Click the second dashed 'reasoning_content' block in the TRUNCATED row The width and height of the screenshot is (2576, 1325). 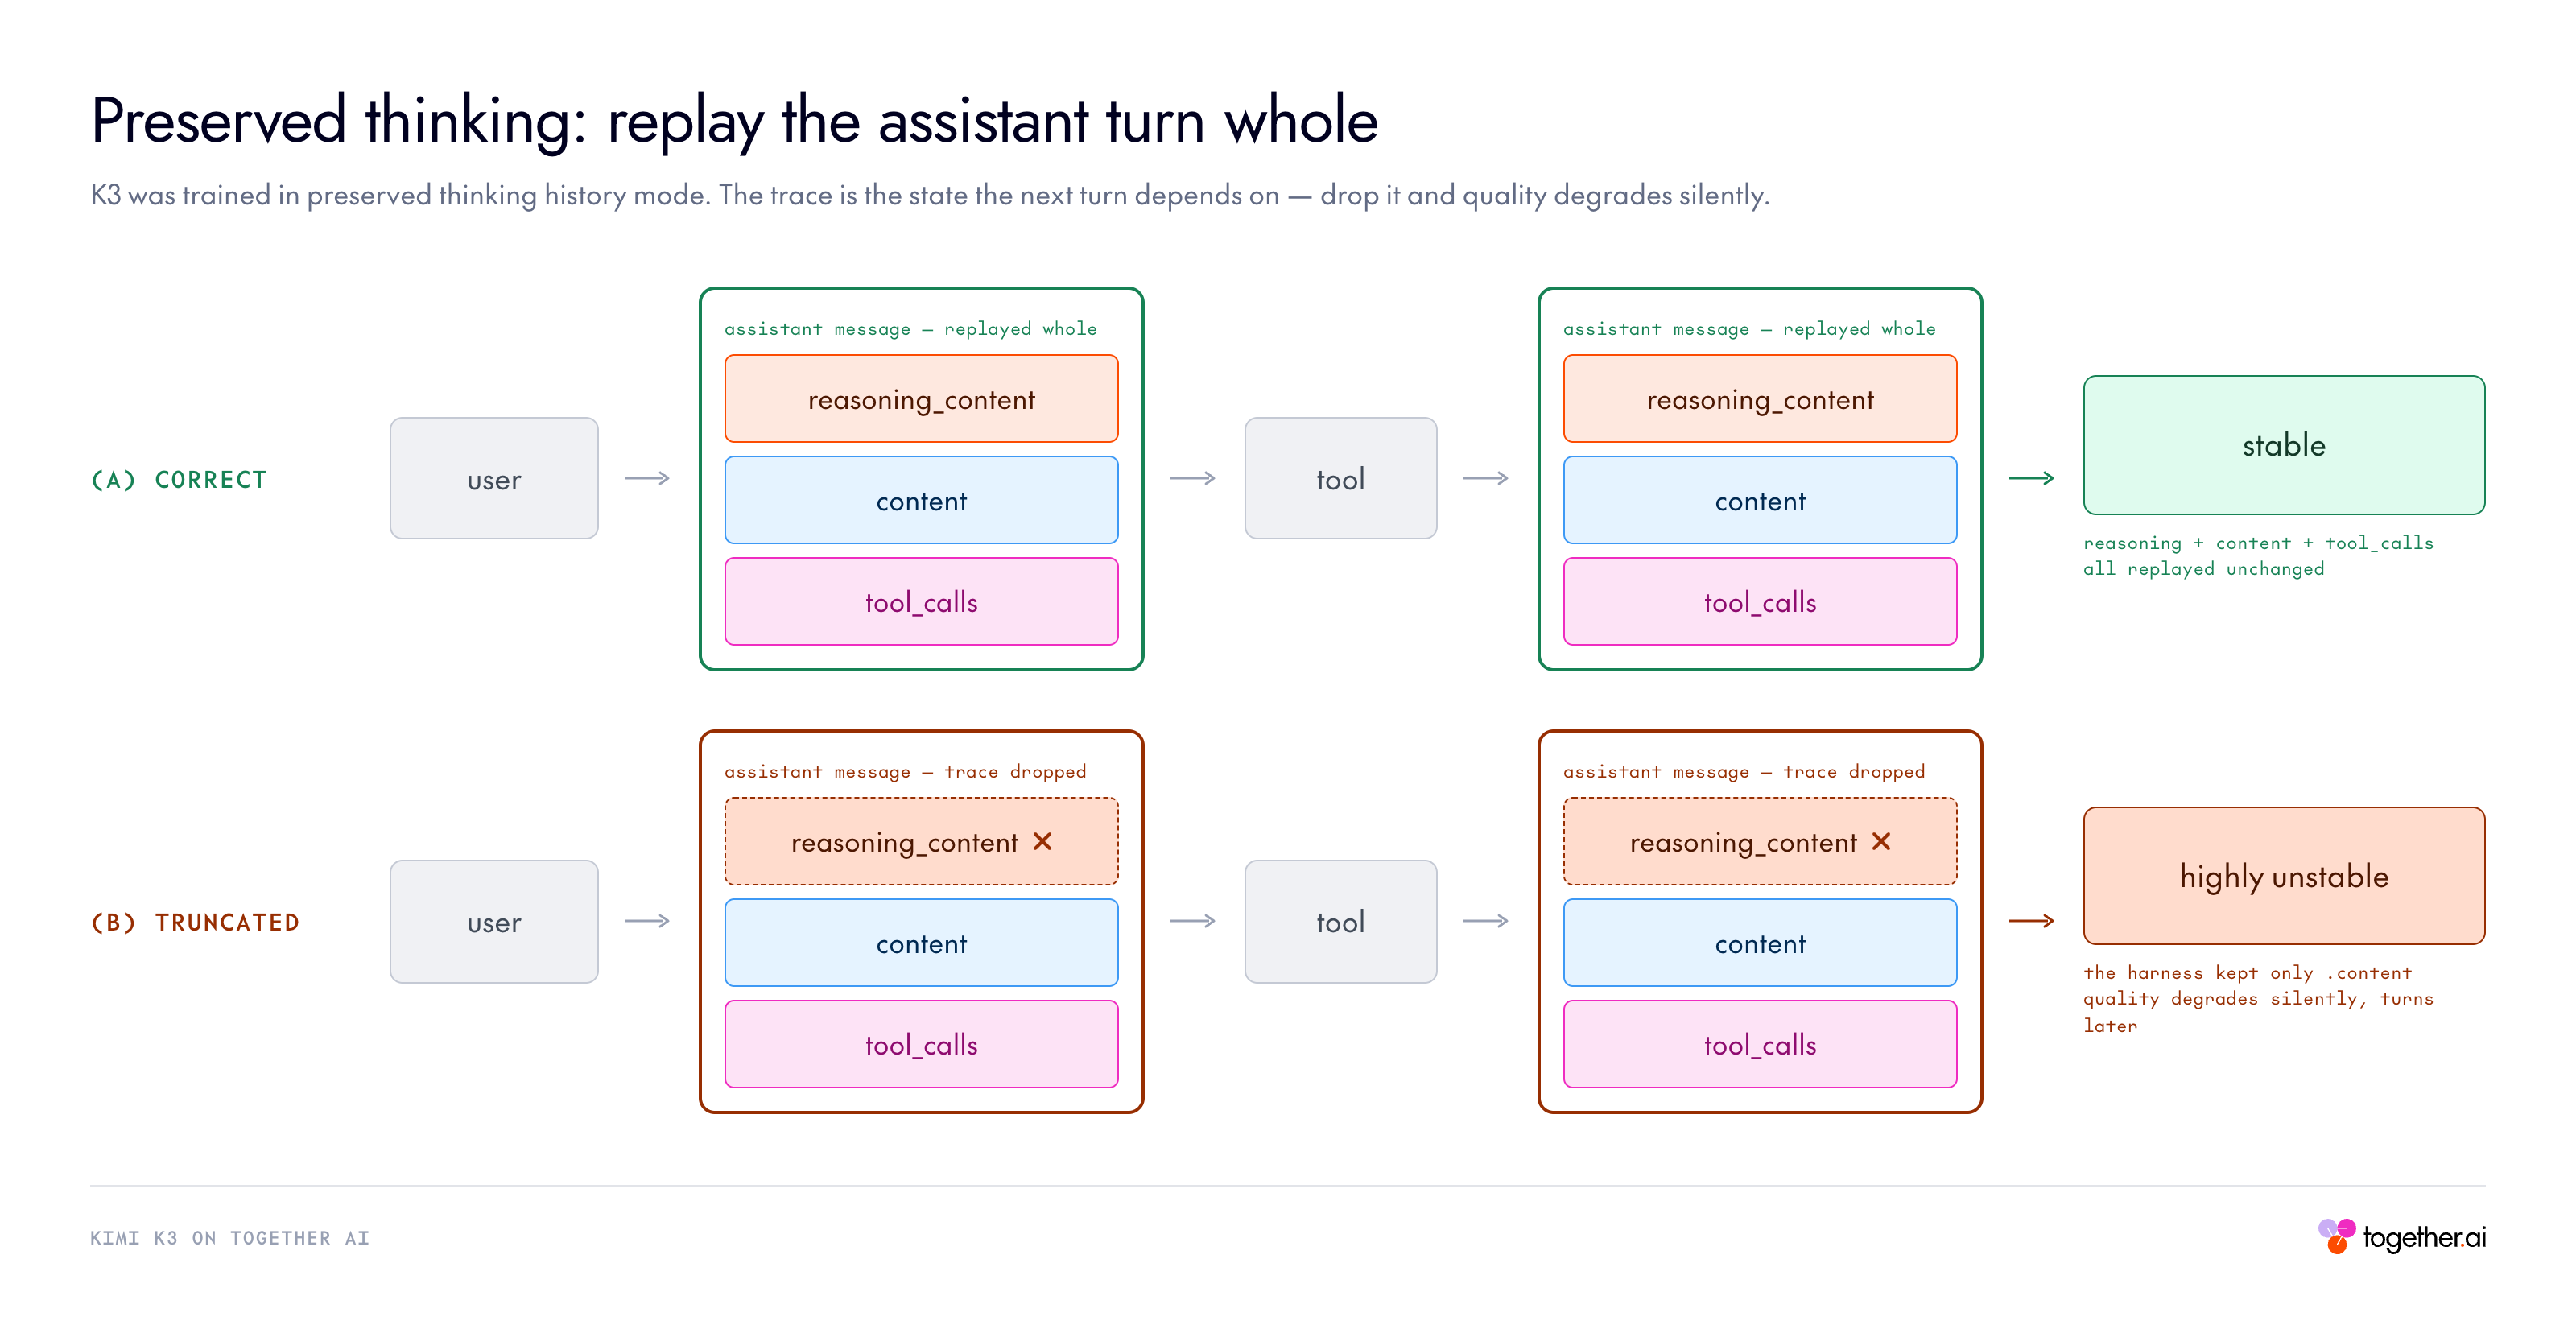[x=1760, y=841]
